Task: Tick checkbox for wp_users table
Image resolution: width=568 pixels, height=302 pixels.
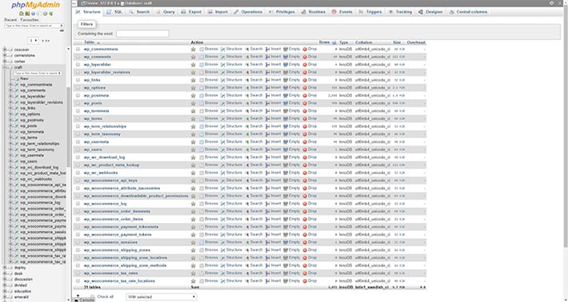Action: point(78,149)
